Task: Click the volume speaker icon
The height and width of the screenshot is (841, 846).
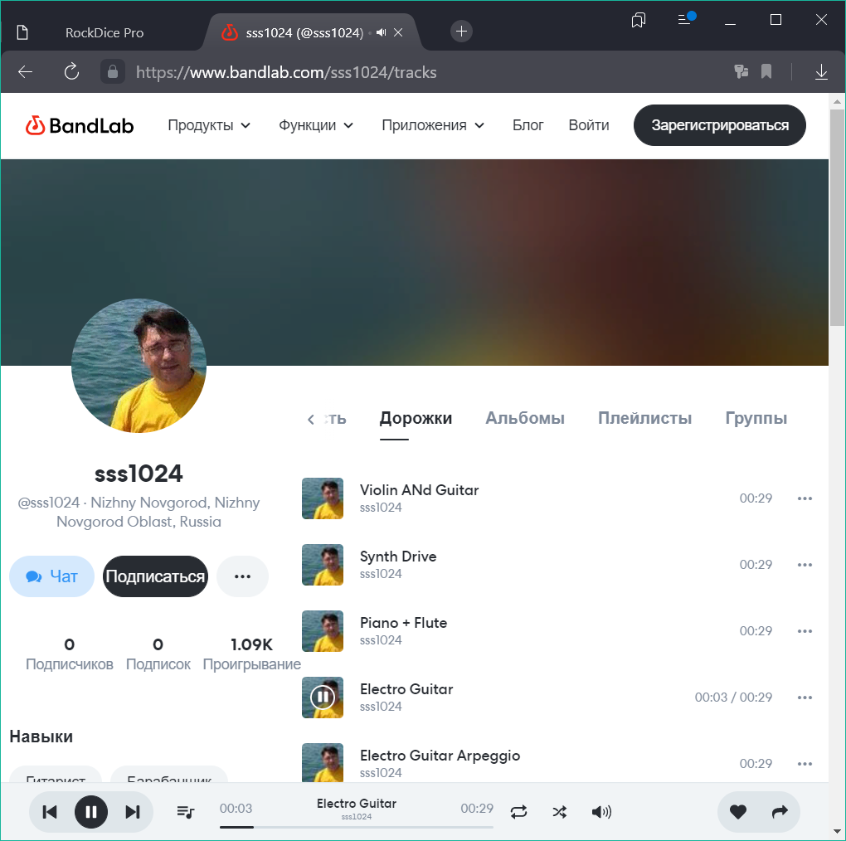Action: 601,812
